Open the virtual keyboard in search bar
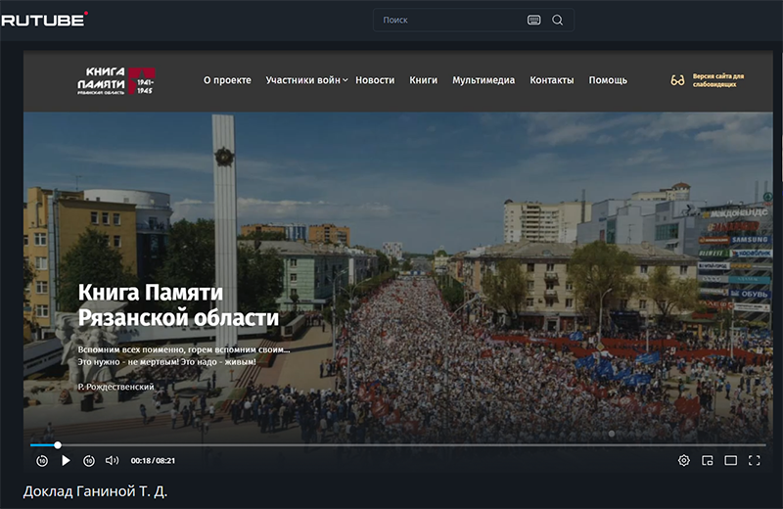Viewport: 783px width, 509px height. [x=533, y=20]
